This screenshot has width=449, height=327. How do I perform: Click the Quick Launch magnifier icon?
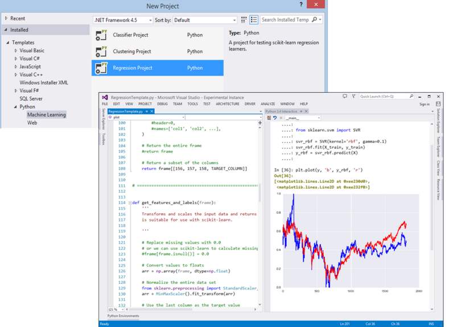pos(411,97)
